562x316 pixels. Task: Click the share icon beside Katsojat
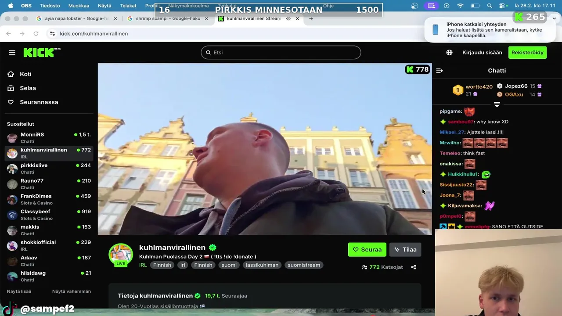click(x=414, y=267)
